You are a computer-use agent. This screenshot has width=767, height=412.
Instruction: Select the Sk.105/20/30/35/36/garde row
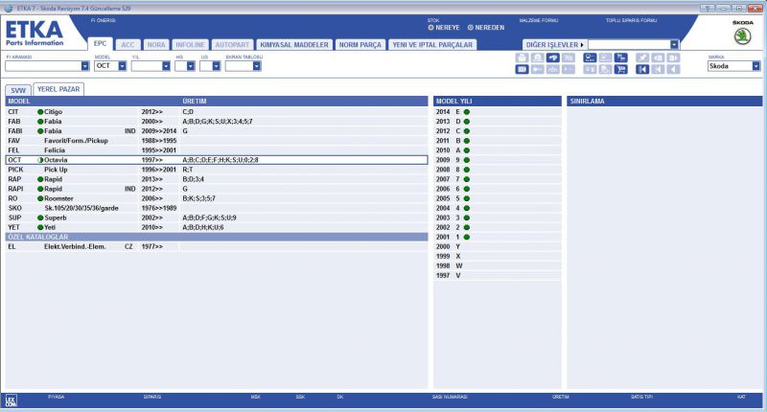[217, 208]
